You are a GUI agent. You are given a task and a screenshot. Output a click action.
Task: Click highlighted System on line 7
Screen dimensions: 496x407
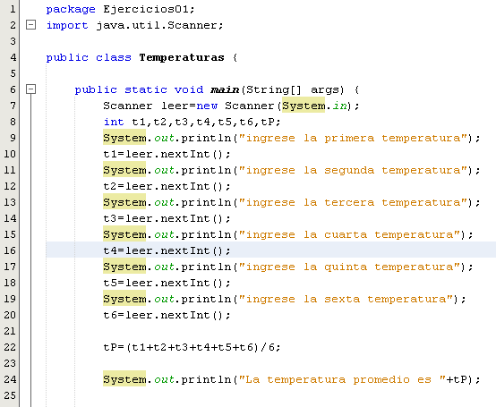click(x=304, y=106)
